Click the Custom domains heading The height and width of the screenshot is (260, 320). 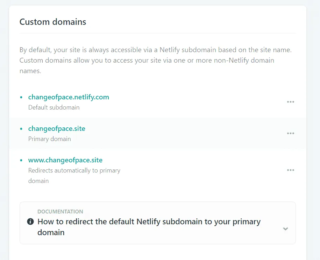coord(53,22)
